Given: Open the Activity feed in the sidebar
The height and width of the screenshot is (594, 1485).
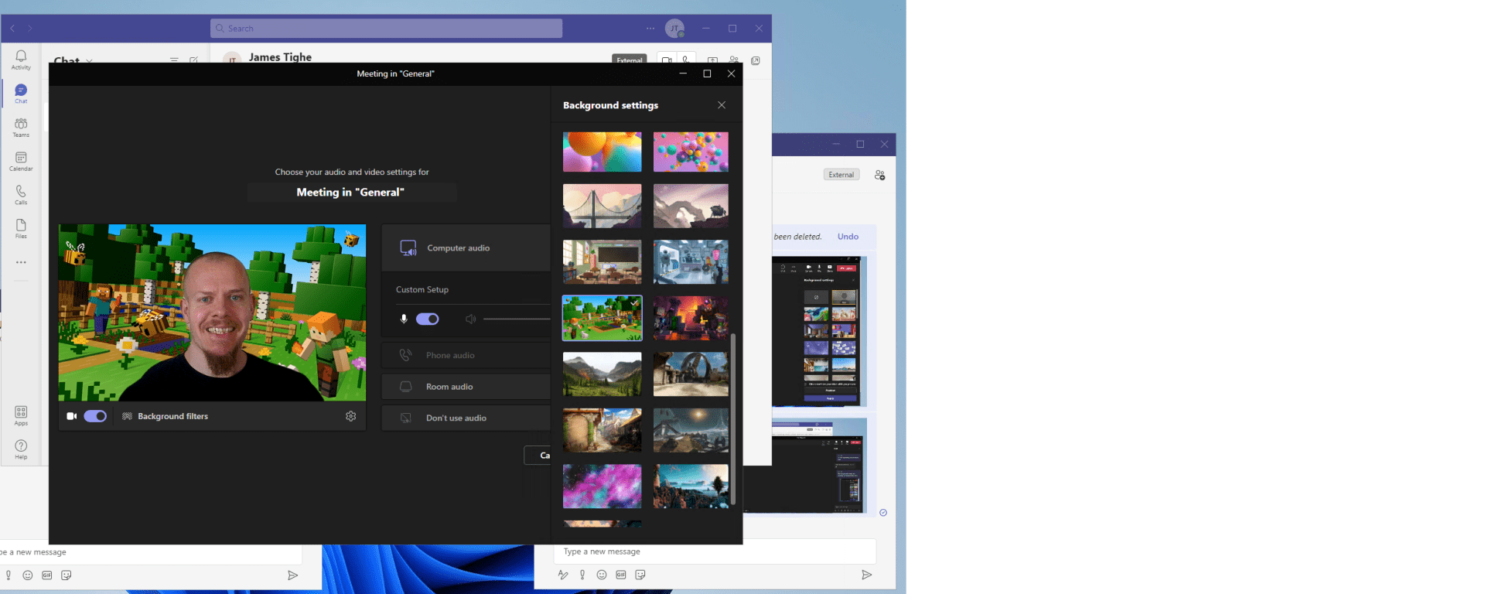Looking at the screenshot, I should pyautogui.click(x=21, y=60).
